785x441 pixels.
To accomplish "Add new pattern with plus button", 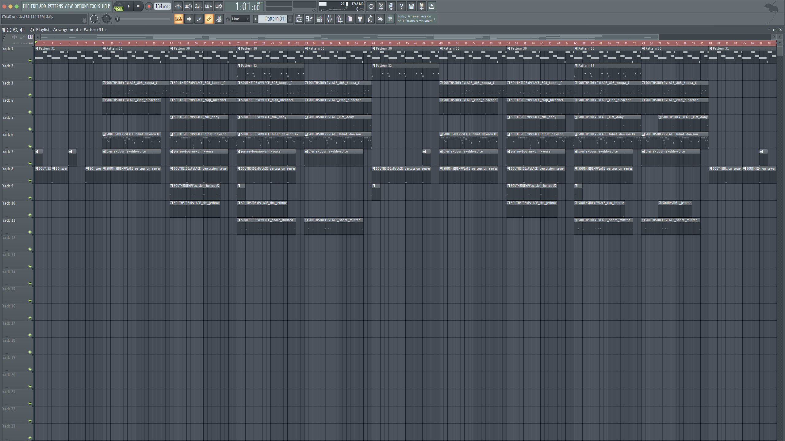I will pos(290,19).
